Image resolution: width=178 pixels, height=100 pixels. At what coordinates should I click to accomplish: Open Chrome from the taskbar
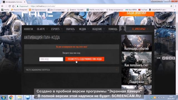tap(11, 97)
